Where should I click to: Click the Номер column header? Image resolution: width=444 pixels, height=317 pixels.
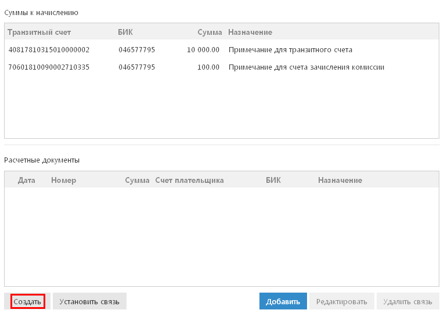[64, 180]
